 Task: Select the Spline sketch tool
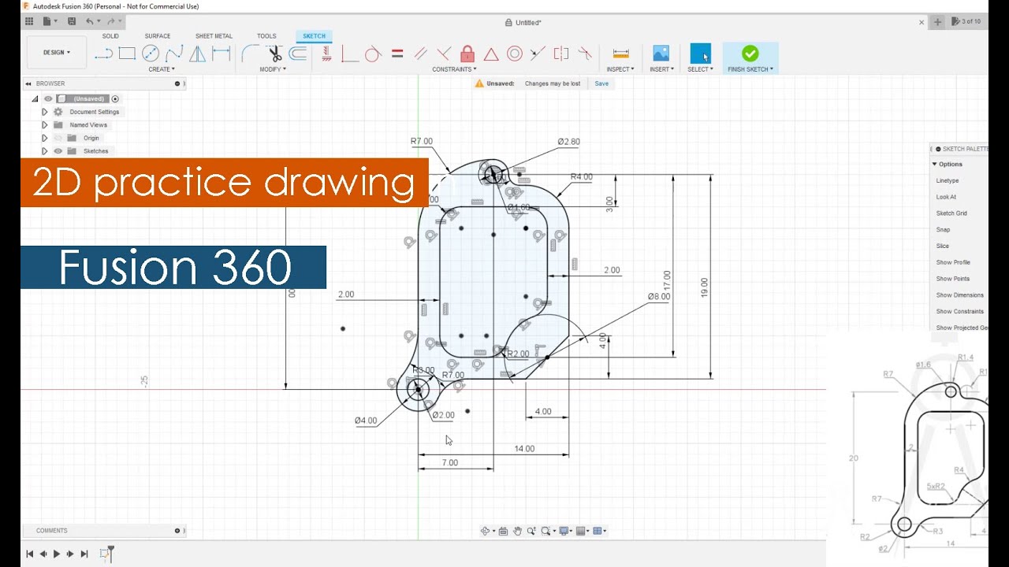point(174,54)
